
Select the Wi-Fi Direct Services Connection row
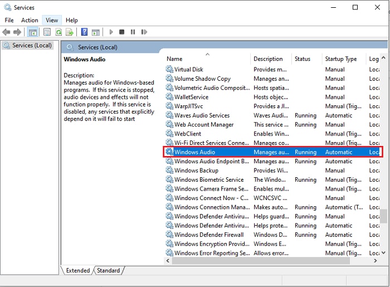(272, 143)
